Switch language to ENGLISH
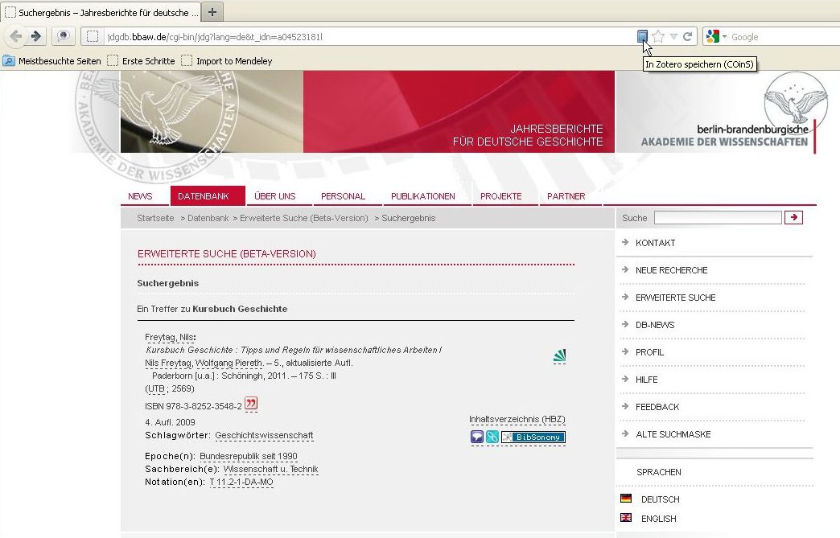 (658, 519)
